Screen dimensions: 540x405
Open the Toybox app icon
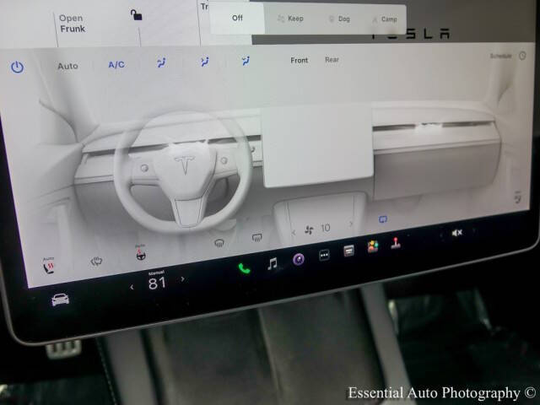[x=373, y=246]
